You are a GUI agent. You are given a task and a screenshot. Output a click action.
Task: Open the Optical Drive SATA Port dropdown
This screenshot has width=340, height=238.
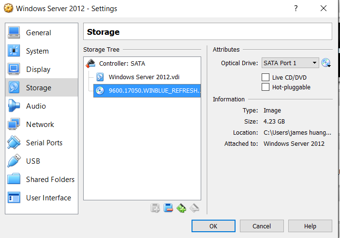[290, 63]
